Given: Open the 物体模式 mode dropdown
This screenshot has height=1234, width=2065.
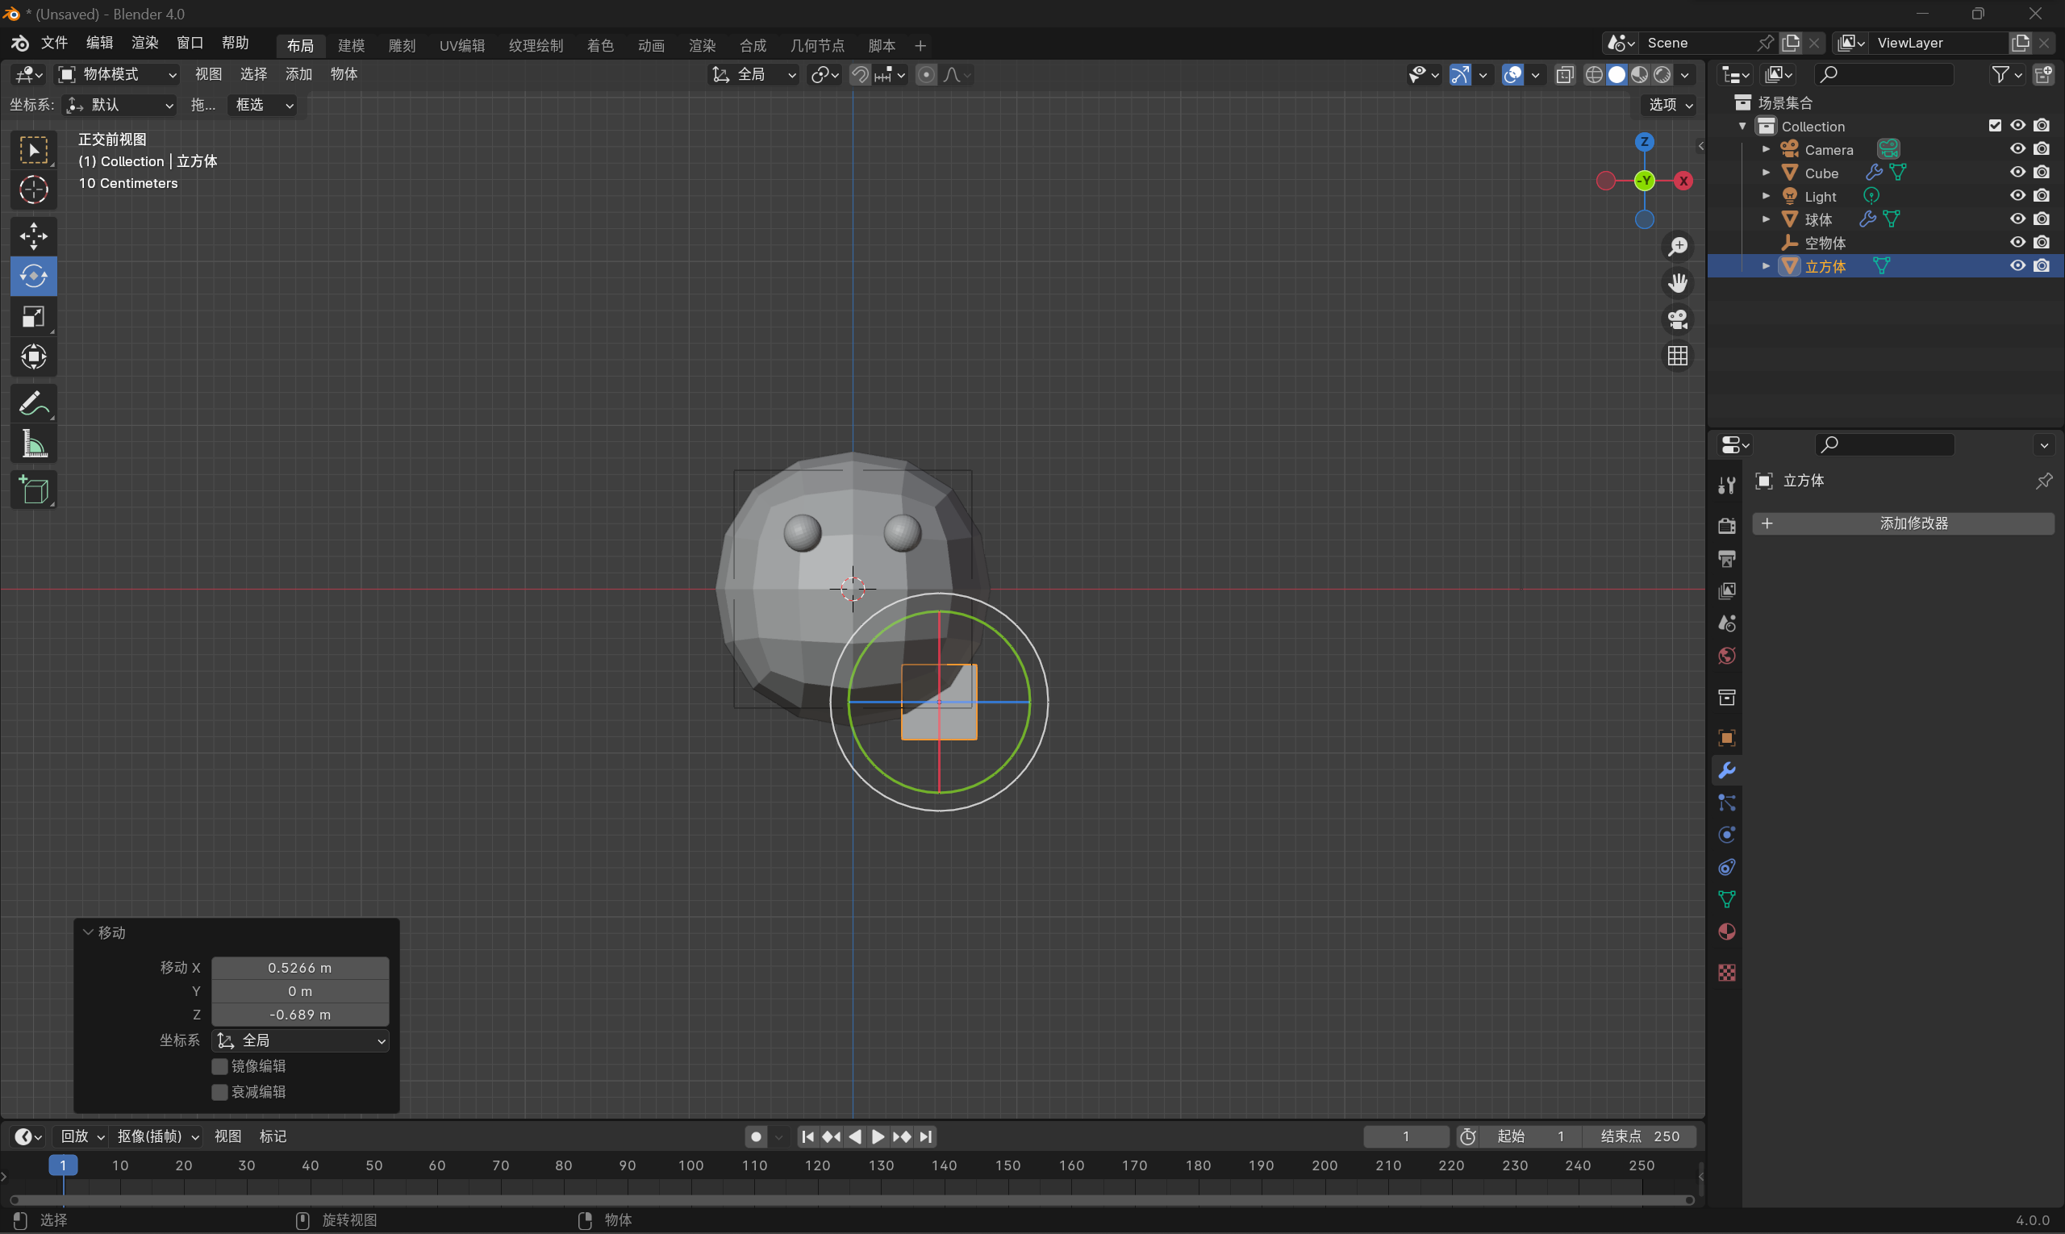Looking at the screenshot, I should (117, 74).
